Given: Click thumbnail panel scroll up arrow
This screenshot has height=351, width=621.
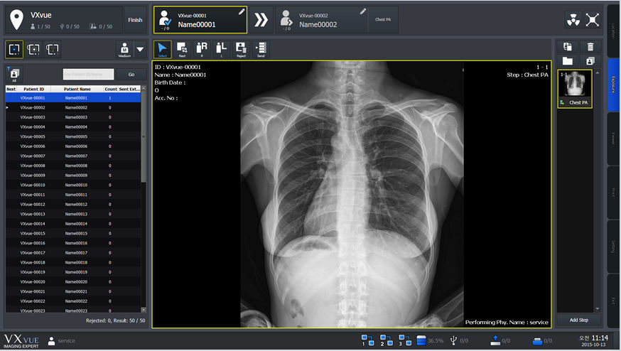Looking at the screenshot, I should [x=598, y=73].
